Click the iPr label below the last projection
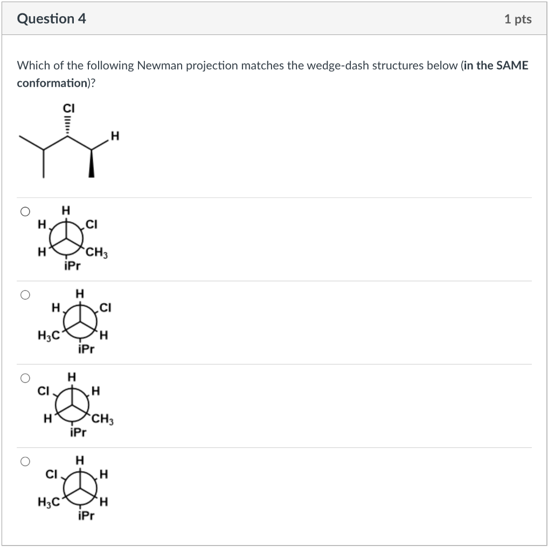This screenshot has height=551, width=548. [86, 514]
